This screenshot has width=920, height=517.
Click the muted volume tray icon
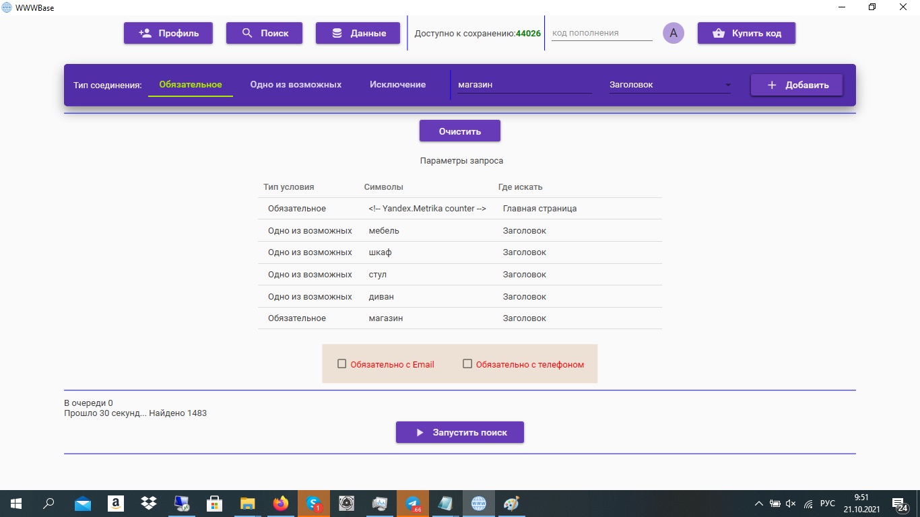click(791, 504)
